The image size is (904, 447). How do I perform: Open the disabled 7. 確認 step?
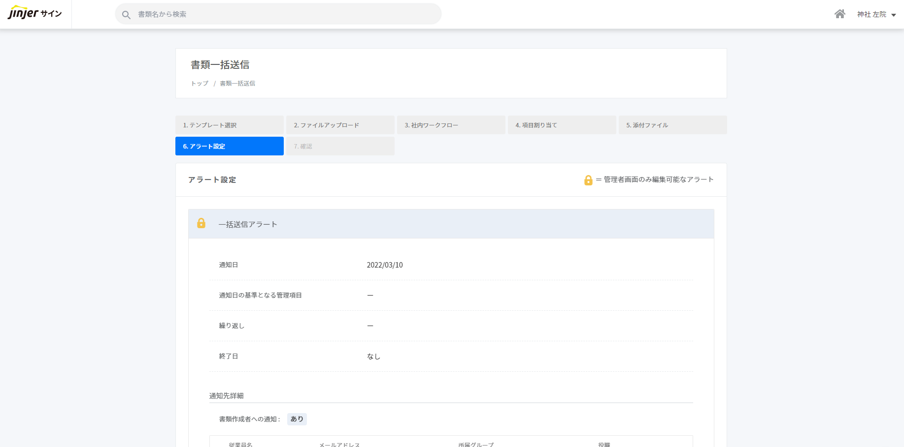[x=340, y=146]
